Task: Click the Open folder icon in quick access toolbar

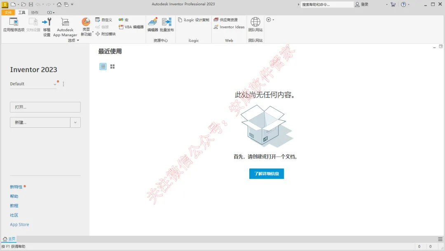Action: pyautogui.click(x=23, y=5)
